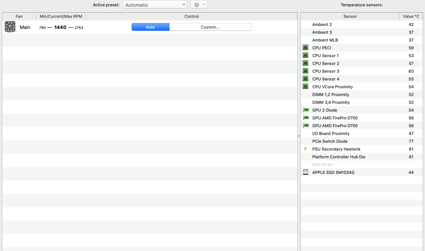Select the CPU Sensor 3 label
Image resolution: width=425 pixels, height=251 pixels.
pyautogui.click(x=325, y=71)
